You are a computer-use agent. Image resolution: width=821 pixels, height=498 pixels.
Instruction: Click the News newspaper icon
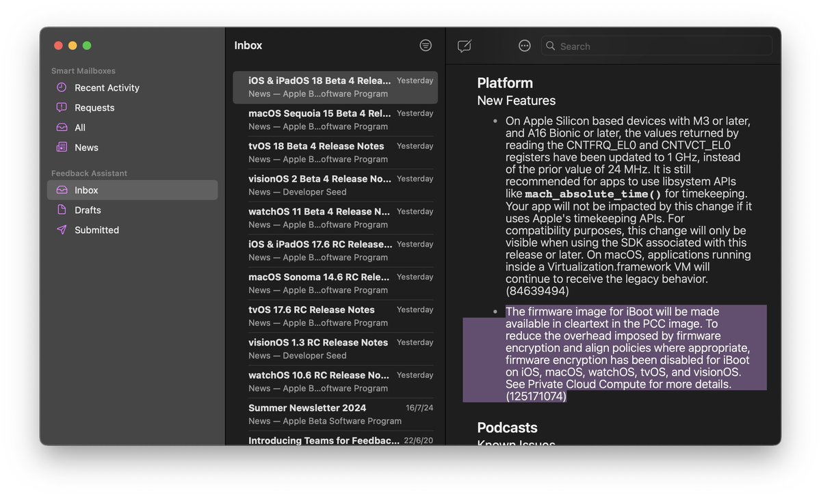[62, 147]
